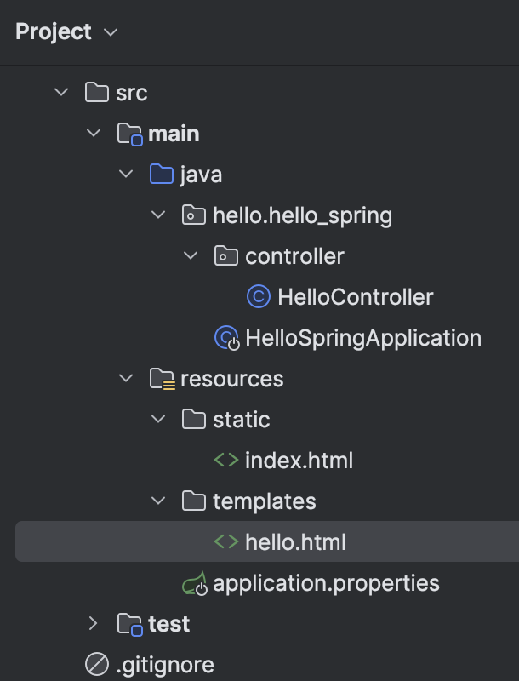Click the .gitignore ignore-file icon
This screenshot has width=519, height=681.
[97, 665]
